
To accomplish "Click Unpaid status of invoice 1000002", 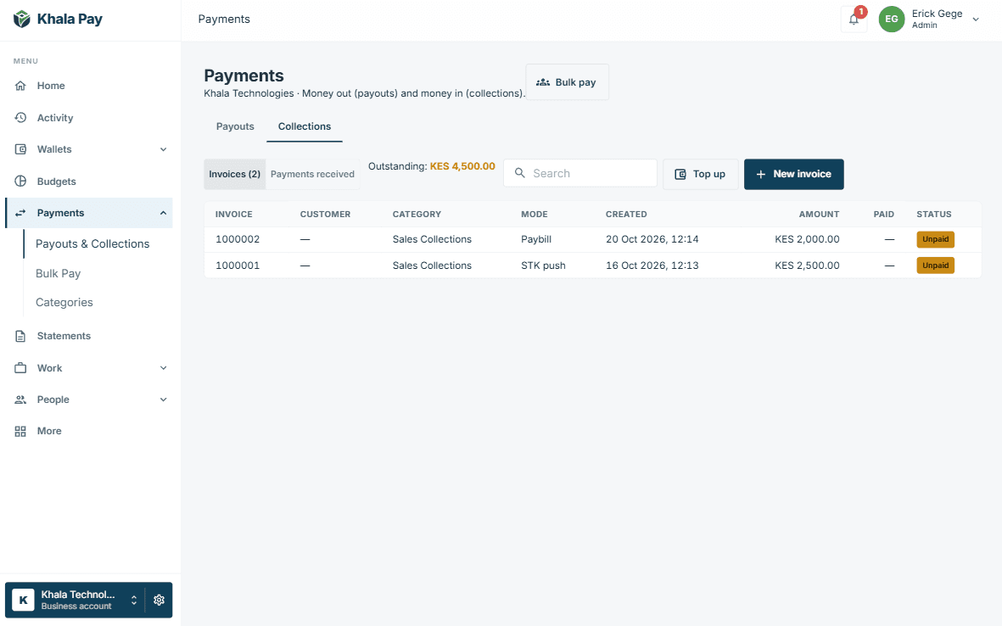I will (x=936, y=239).
